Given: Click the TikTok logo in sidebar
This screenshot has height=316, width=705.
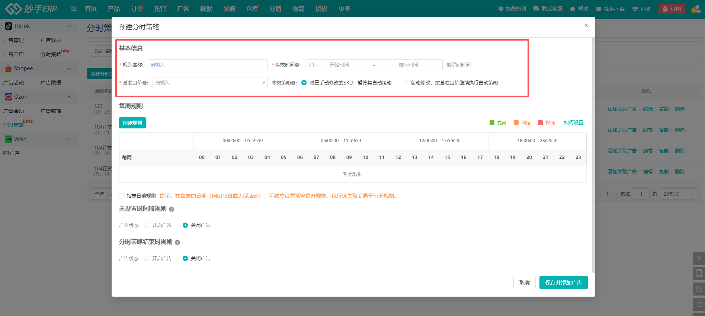Looking at the screenshot, I should click(x=8, y=26).
